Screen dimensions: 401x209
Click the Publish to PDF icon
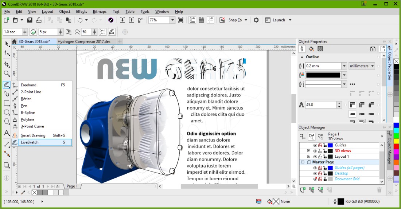141,20
